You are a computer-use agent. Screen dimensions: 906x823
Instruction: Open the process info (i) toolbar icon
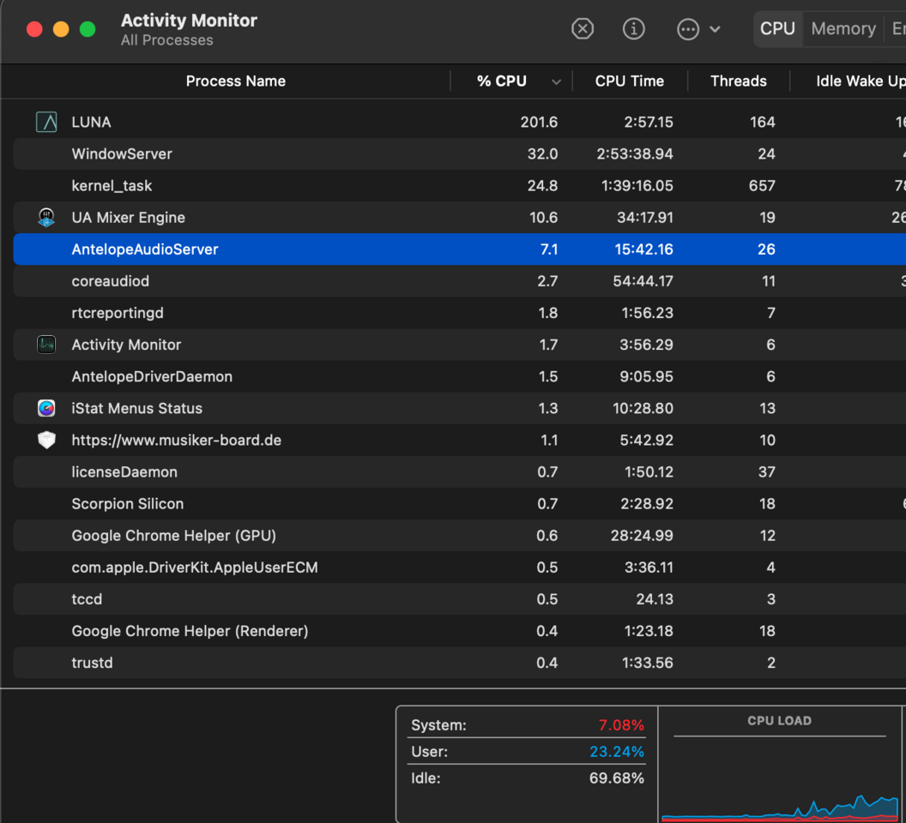(634, 29)
